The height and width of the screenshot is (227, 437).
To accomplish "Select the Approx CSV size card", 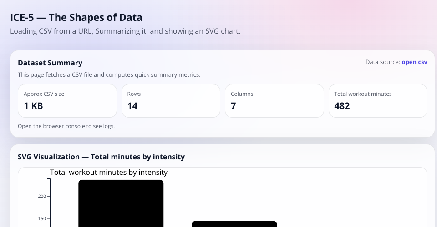I will click(x=67, y=100).
